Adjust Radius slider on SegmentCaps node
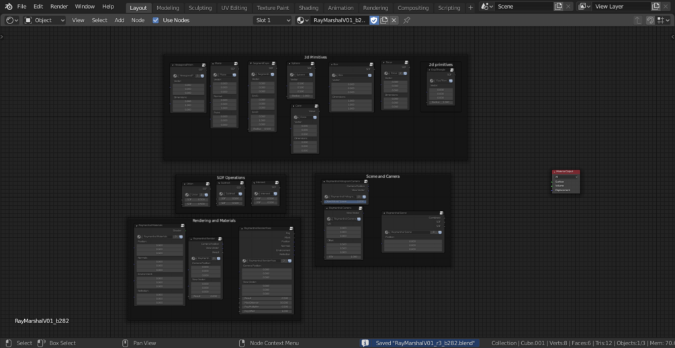Screen dimensions: 675x348 point(262,129)
